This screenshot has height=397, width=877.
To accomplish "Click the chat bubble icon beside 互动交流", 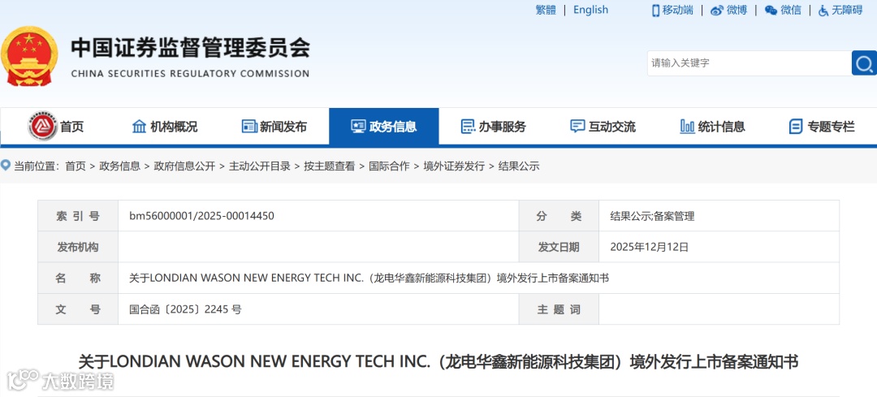I will coord(577,127).
